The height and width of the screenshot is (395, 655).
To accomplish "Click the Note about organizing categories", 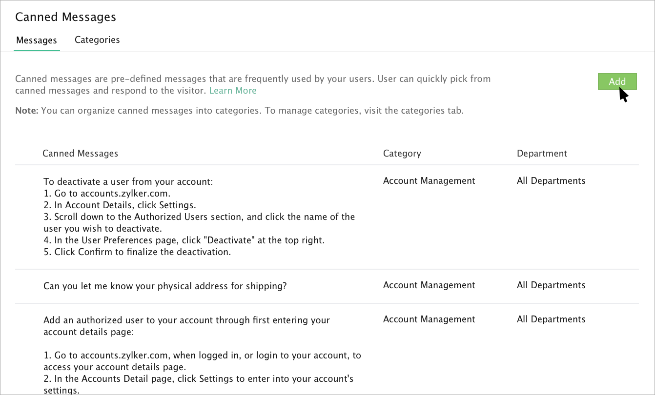I will coord(239,111).
